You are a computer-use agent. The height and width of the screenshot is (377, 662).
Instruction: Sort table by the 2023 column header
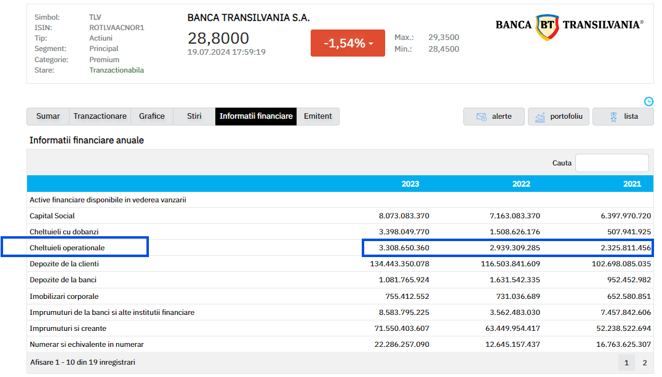pos(410,184)
